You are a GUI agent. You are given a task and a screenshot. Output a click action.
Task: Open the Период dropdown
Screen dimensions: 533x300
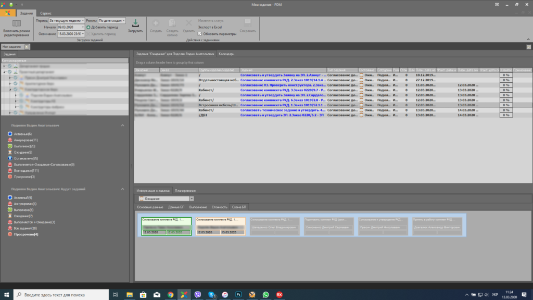[x=83, y=20]
